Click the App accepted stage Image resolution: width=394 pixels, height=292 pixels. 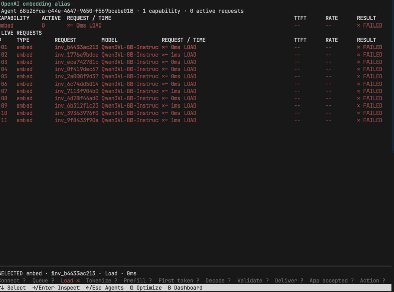[332, 280]
